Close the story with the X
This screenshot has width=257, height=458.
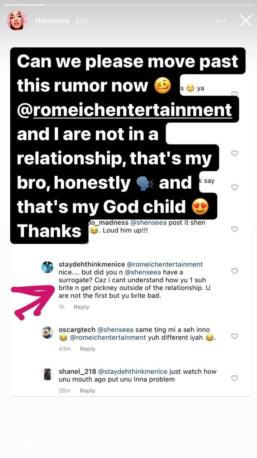[246, 21]
